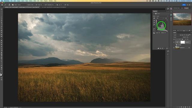Open the Apple menu
The width and height of the screenshot is (192, 108).
[x=2, y=1]
